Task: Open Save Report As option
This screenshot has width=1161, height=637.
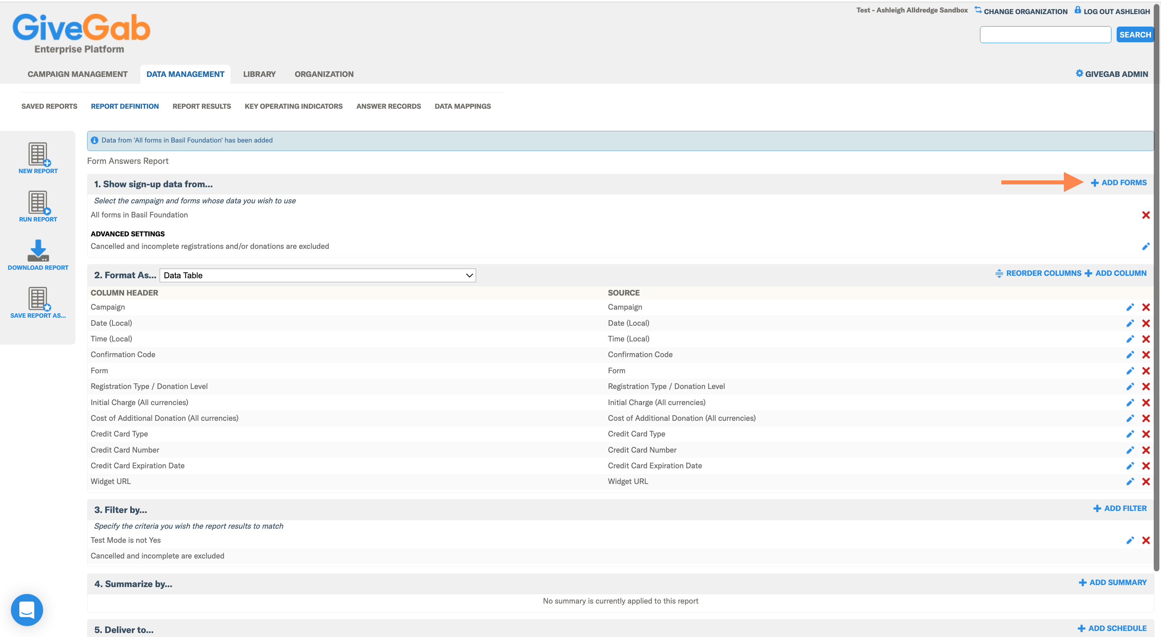Action: [x=38, y=303]
